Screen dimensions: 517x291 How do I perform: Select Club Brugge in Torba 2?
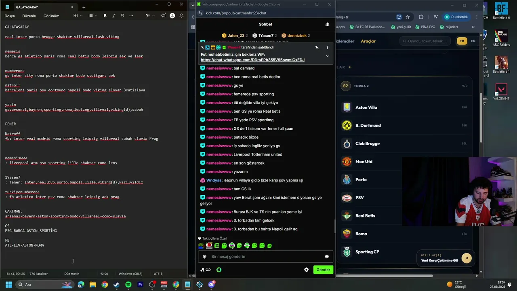pos(404,143)
